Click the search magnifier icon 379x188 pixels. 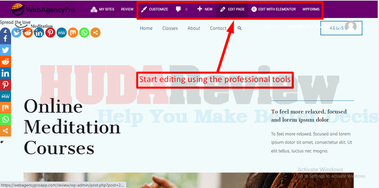240,28
